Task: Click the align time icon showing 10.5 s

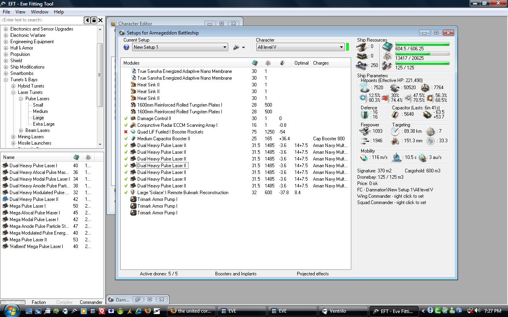Action: pos(397,158)
